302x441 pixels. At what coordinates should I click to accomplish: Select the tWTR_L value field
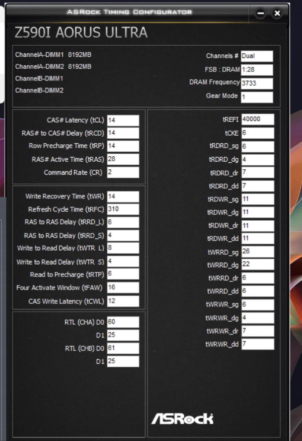point(123,248)
